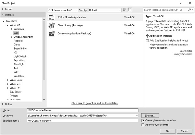Close the New Project dialog
The image size is (195, 135).
(190, 3)
